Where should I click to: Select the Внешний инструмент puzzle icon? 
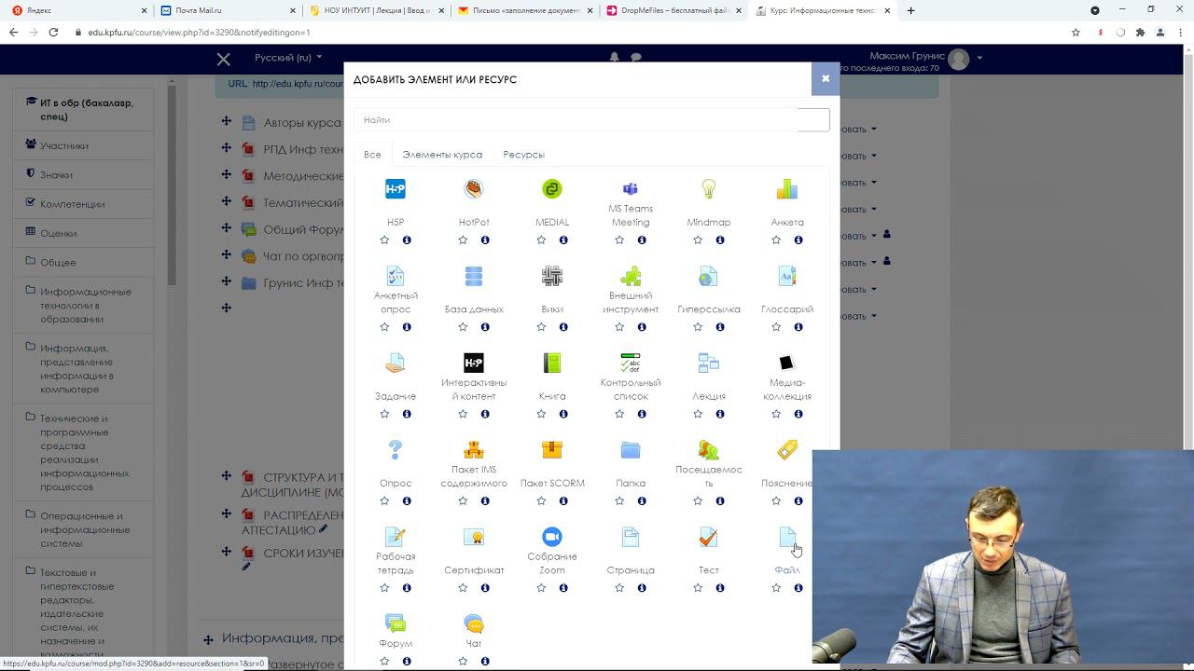tap(631, 276)
